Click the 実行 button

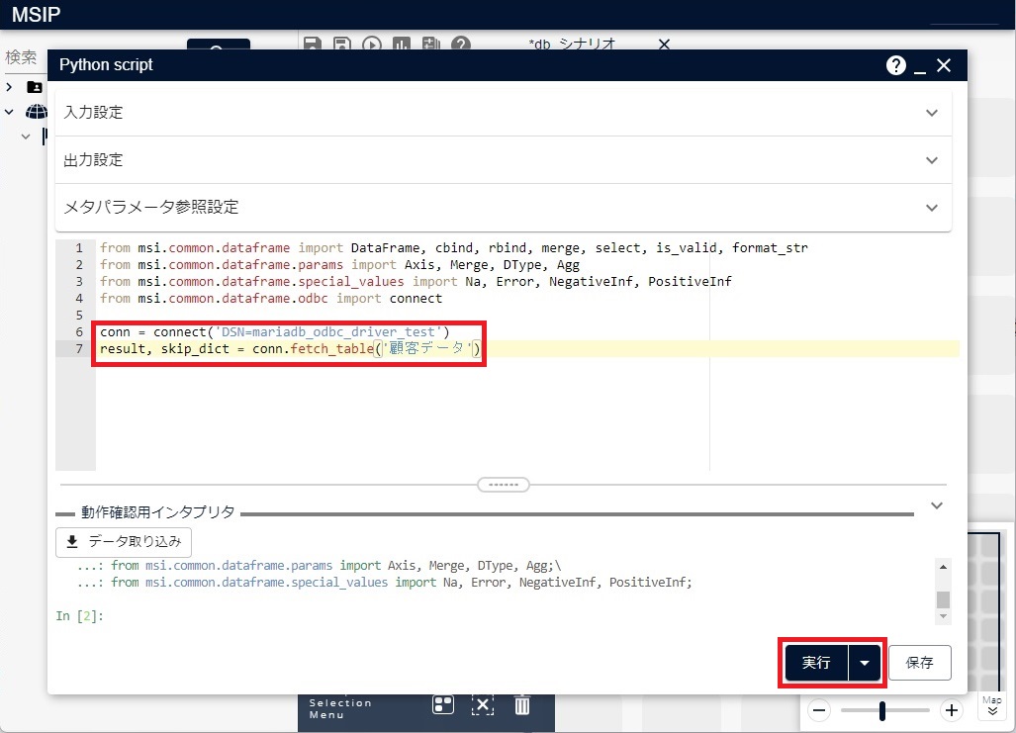[x=816, y=663]
